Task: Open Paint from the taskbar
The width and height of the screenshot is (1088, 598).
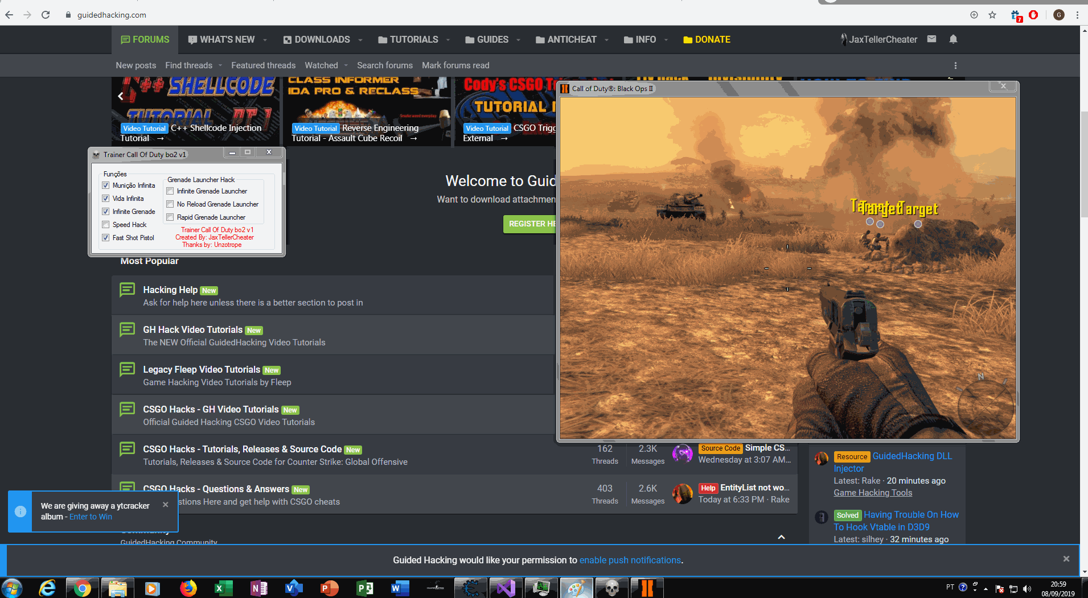Action: coord(576,588)
